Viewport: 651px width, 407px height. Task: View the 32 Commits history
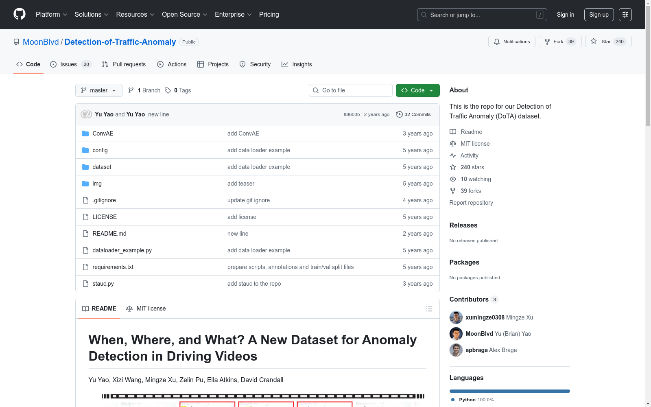(x=413, y=114)
